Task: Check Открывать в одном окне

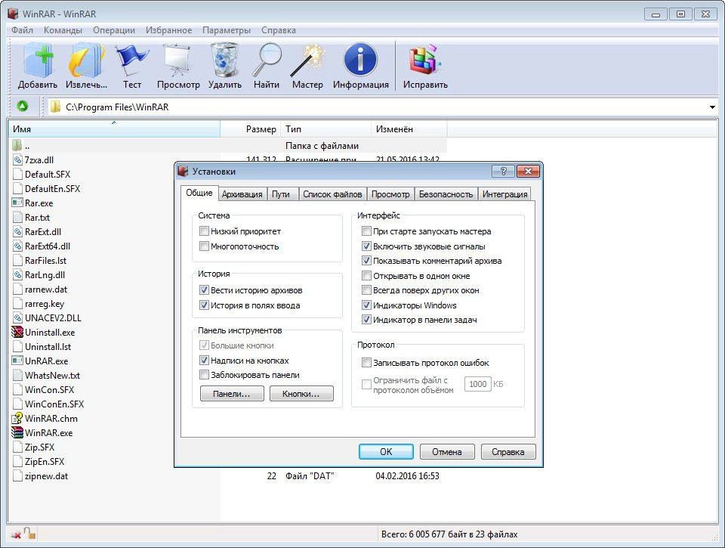Action: 366,276
